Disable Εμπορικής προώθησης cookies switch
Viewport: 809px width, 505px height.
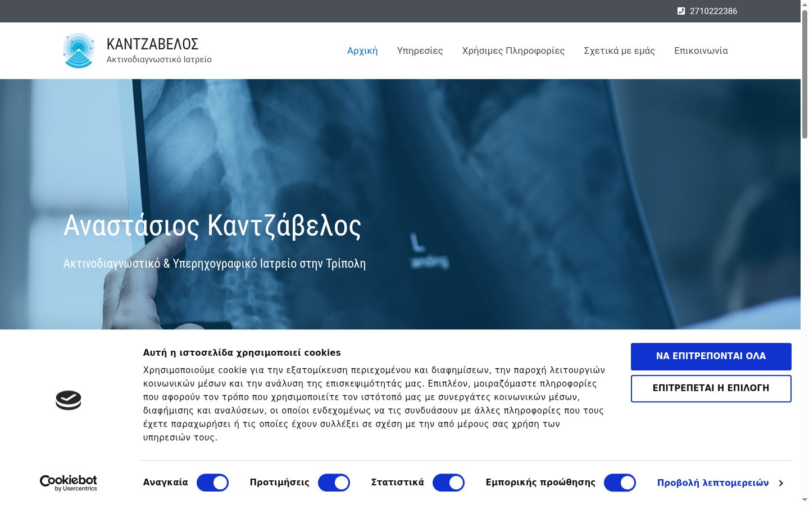(620, 483)
